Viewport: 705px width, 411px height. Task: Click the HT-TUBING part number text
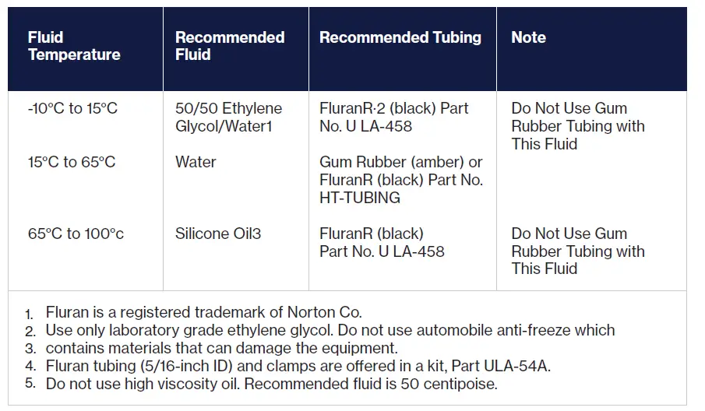click(360, 198)
